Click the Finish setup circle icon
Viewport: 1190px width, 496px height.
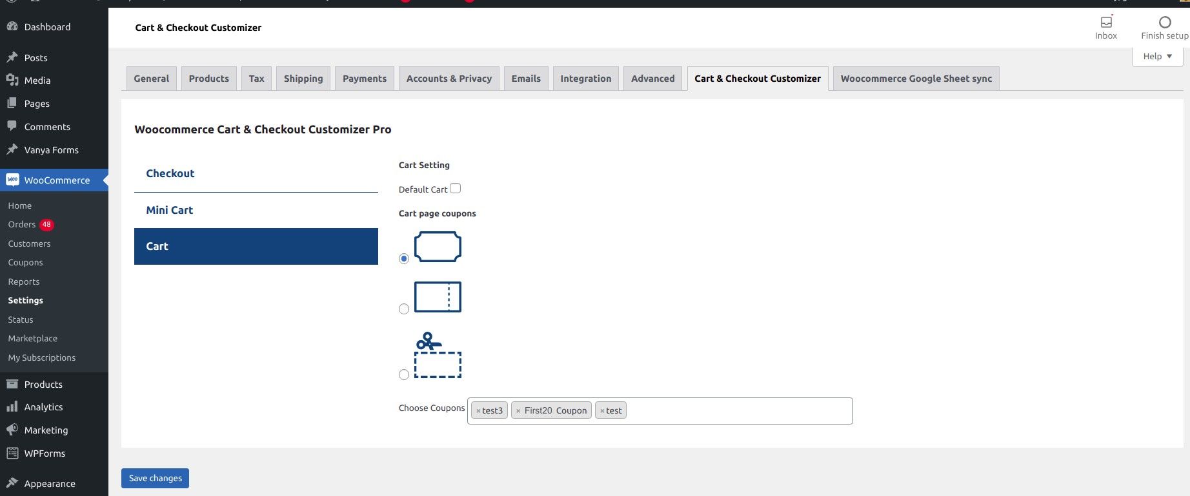(x=1165, y=22)
